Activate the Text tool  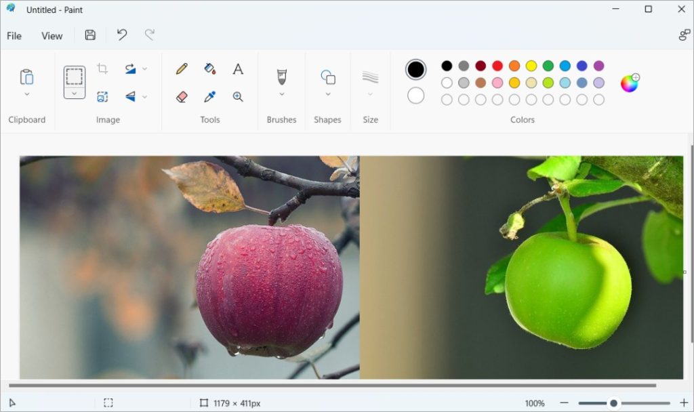pos(238,68)
